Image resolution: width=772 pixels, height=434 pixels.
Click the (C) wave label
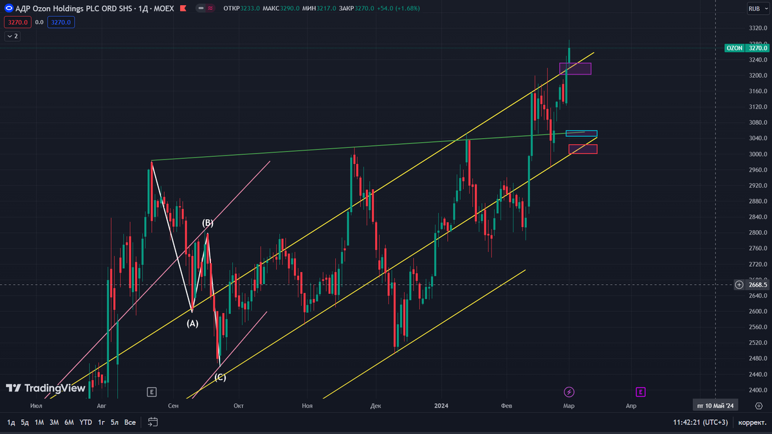pos(220,377)
